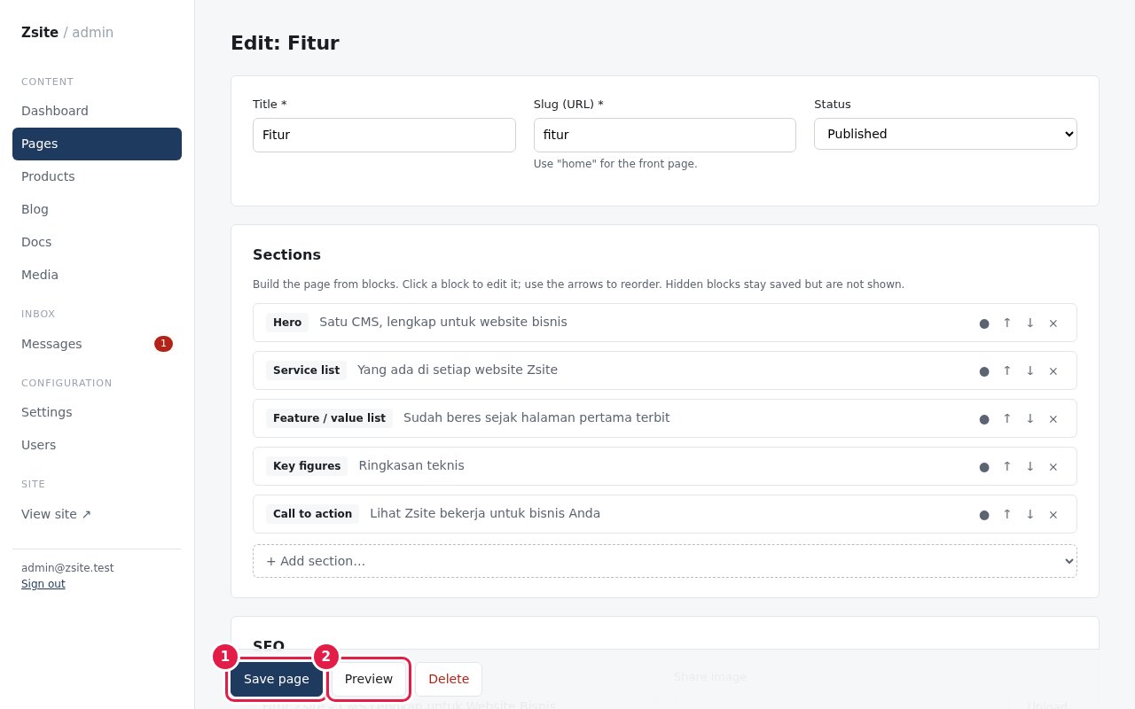The image size is (1135, 709).
Task: Click the Slug (URL) input field
Action: coord(665,135)
